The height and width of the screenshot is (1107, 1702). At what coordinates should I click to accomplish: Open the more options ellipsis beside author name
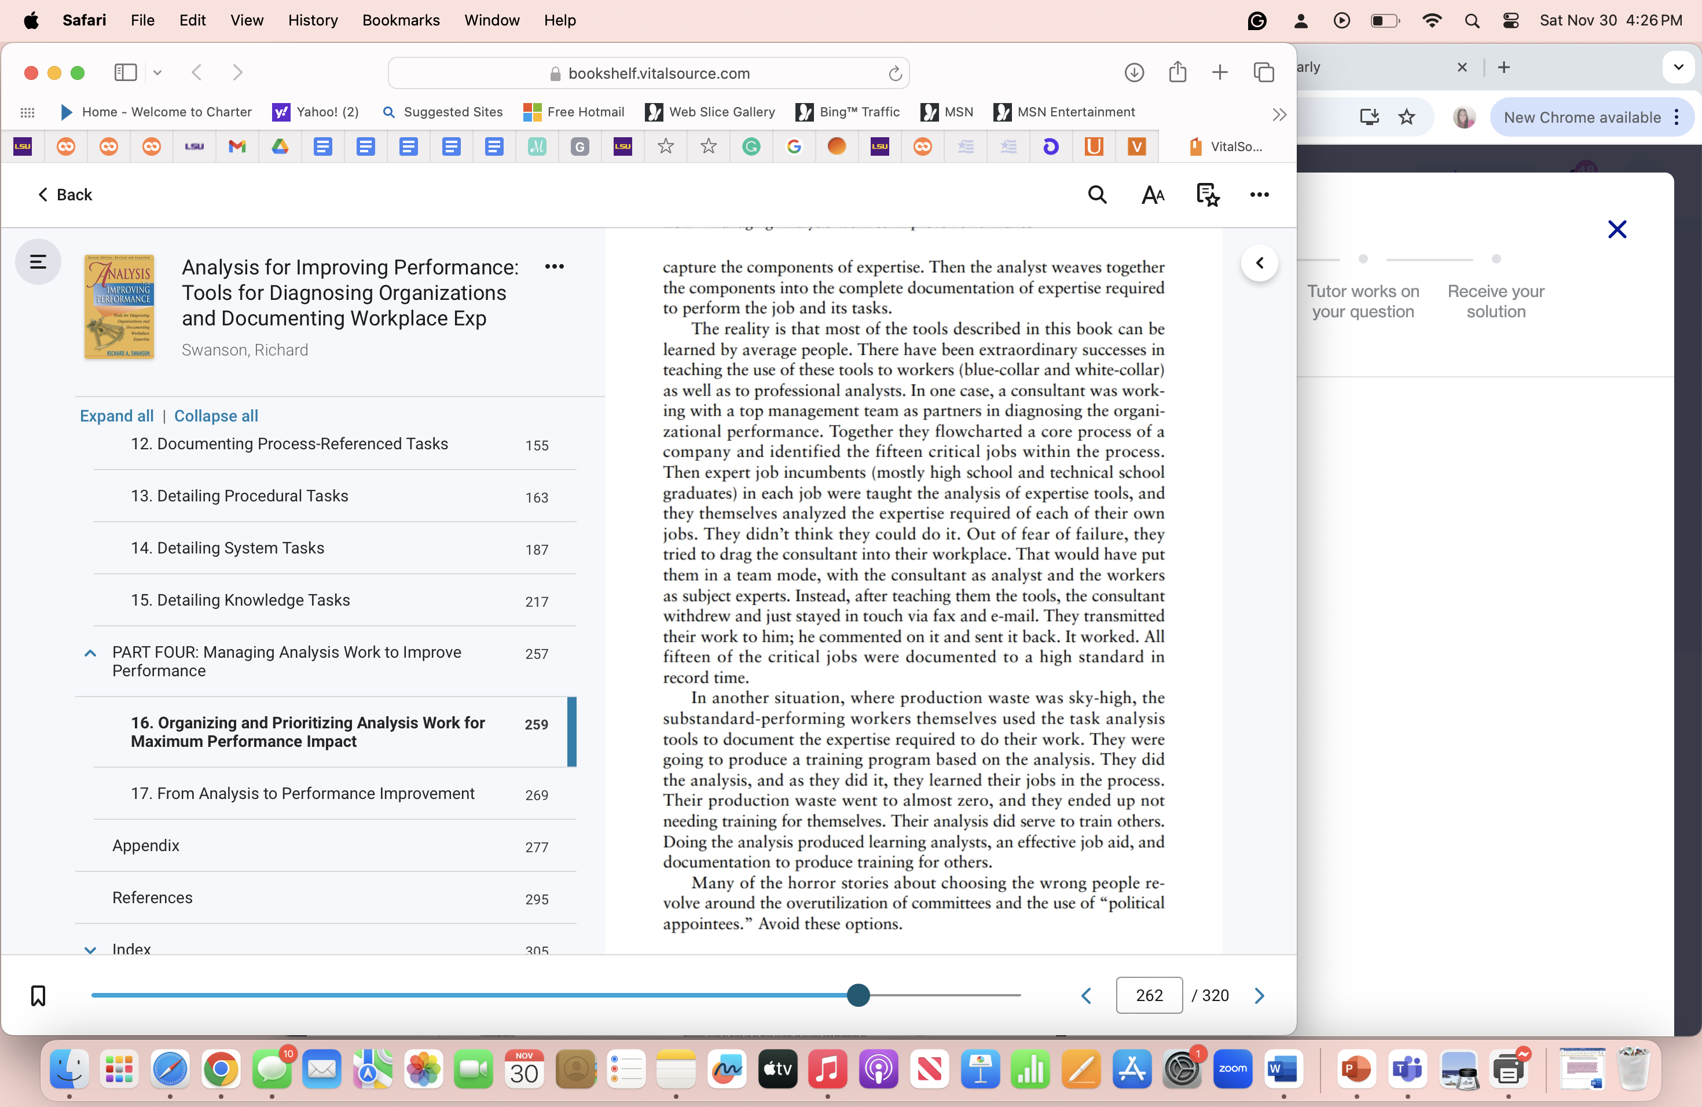[555, 266]
